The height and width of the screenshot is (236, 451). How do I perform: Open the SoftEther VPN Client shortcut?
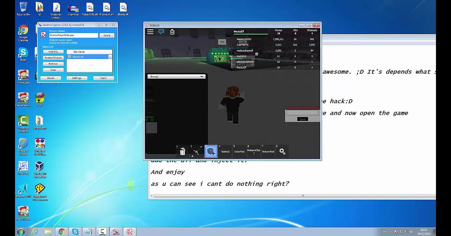(40, 146)
